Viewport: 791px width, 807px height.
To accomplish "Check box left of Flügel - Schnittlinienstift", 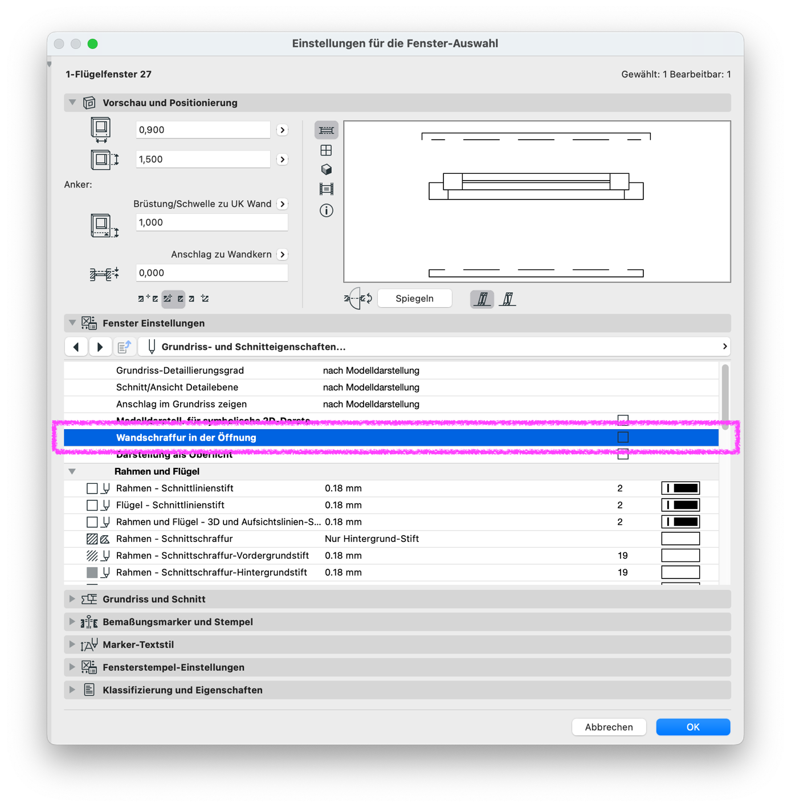I will (92, 506).
